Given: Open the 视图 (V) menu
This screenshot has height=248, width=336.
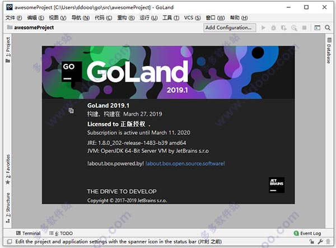Looking at the screenshot, I should pyautogui.click(x=58, y=18).
